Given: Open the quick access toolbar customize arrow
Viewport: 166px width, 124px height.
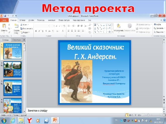Looking at the screenshot, I should pos(16,16).
